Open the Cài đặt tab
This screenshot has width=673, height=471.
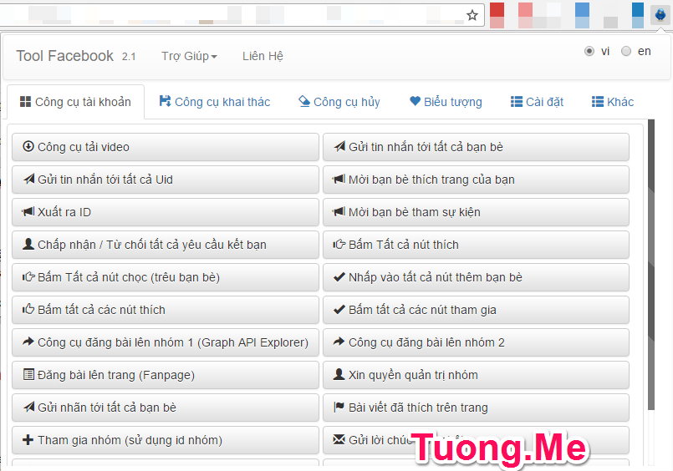click(x=537, y=102)
